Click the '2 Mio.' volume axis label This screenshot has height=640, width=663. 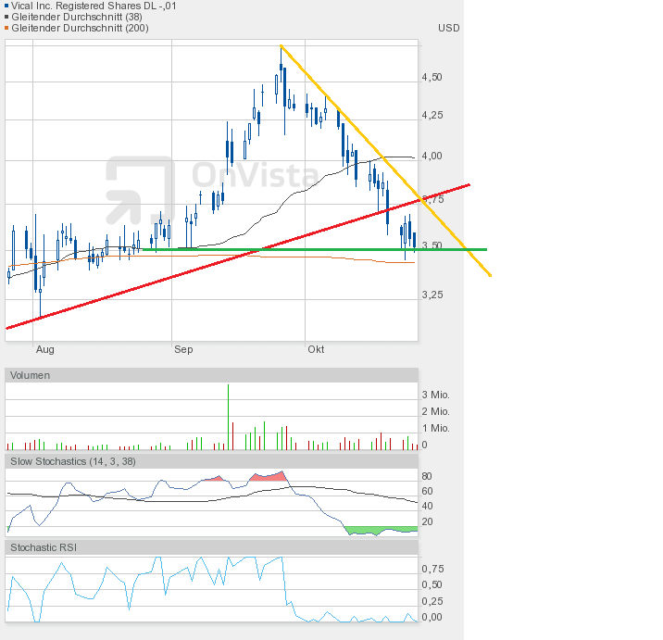tap(435, 411)
